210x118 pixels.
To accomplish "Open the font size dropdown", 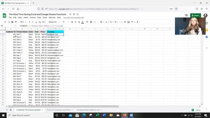I will tap(66, 22).
